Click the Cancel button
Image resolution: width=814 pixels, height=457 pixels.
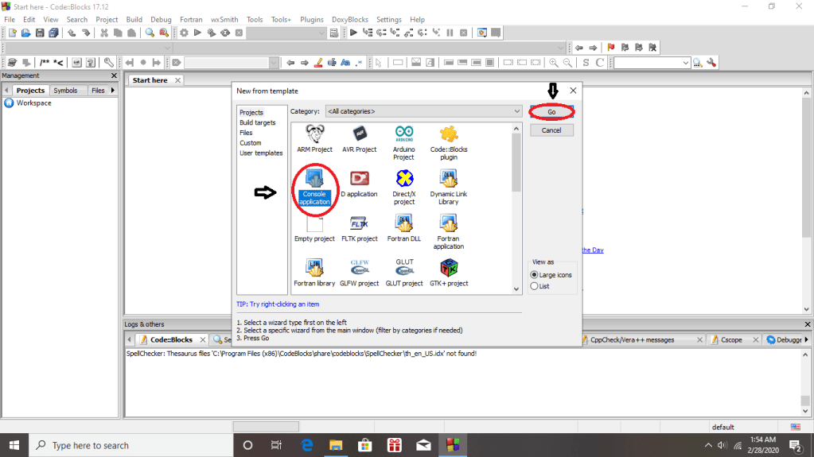click(x=551, y=130)
